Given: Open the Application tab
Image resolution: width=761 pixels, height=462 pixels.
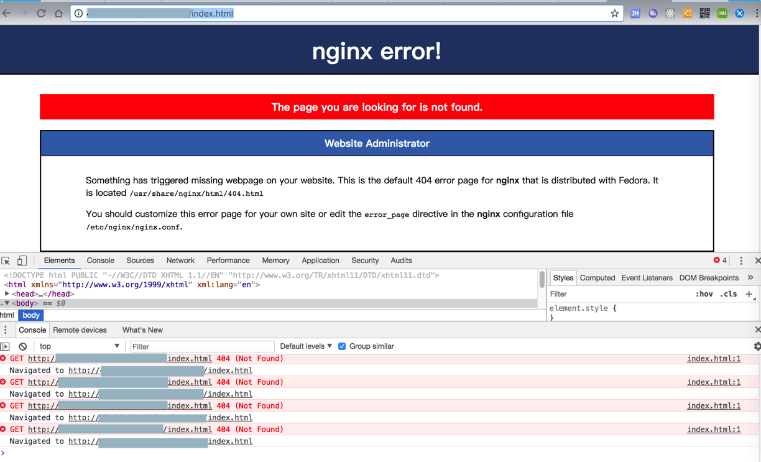Looking at the screenshot, I should tap(321, 261).
